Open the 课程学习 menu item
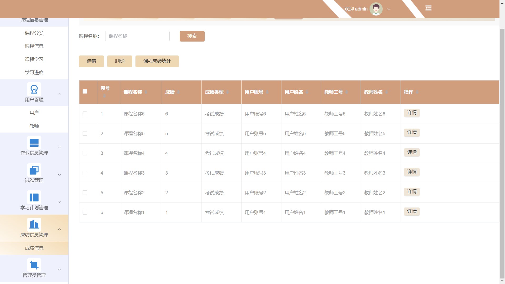 click(x=34, y=59)
